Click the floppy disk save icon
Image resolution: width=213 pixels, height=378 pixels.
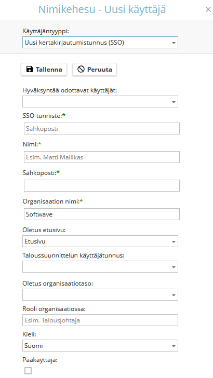point(30,70)
